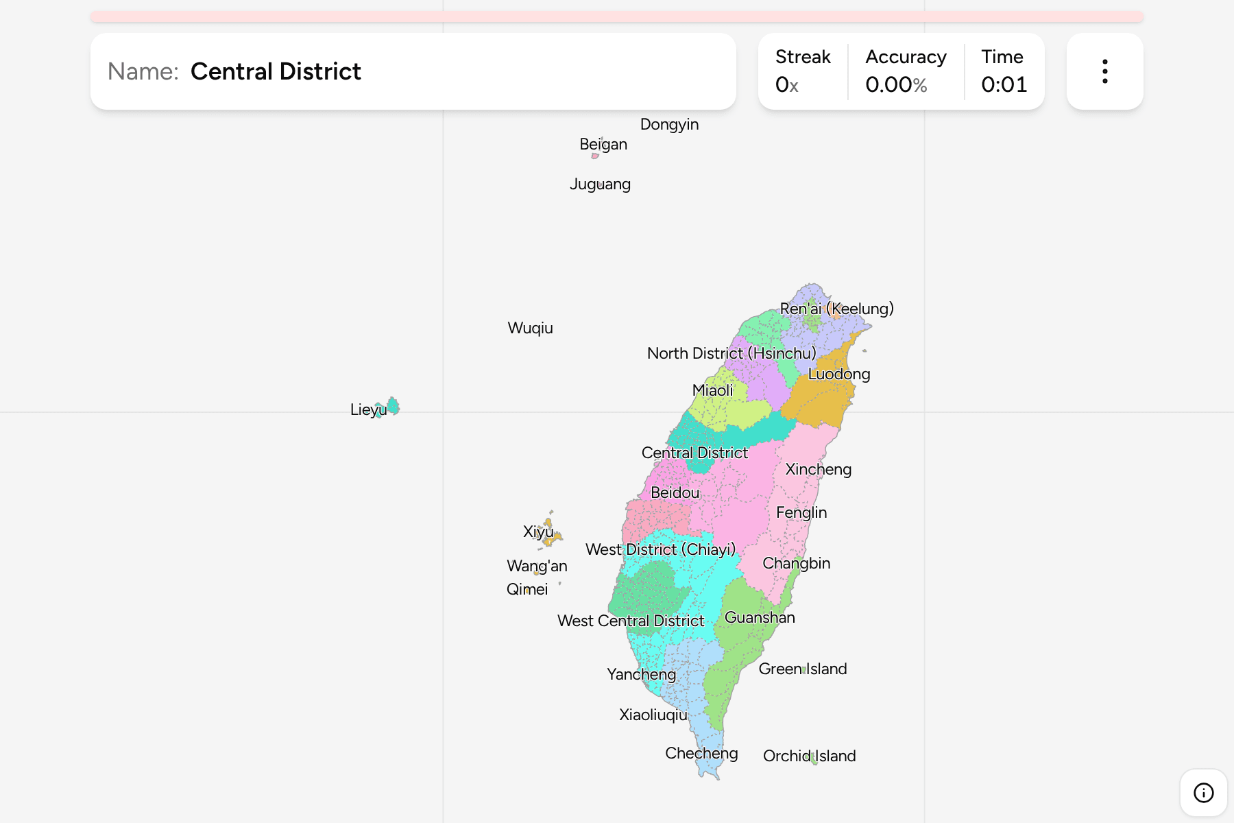Screen dimensions: 1234x823
Task: Select the West District (Chiayi) label
Action: click(x=660, y=549)
